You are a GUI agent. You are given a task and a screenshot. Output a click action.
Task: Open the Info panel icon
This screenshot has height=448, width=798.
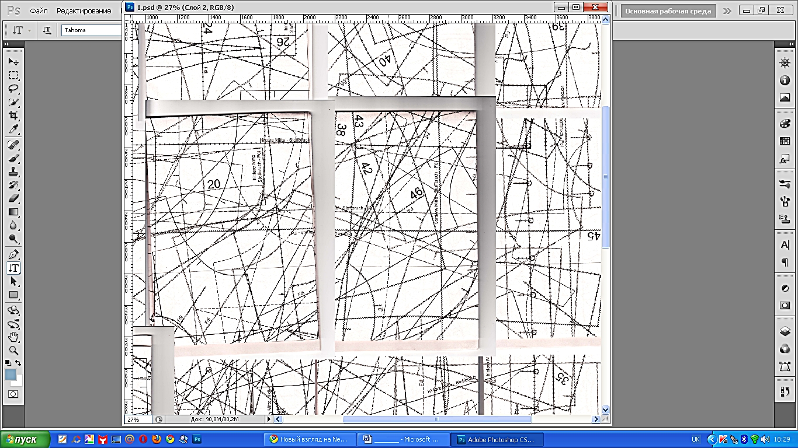pyautogui.click(x=785, y=80)
